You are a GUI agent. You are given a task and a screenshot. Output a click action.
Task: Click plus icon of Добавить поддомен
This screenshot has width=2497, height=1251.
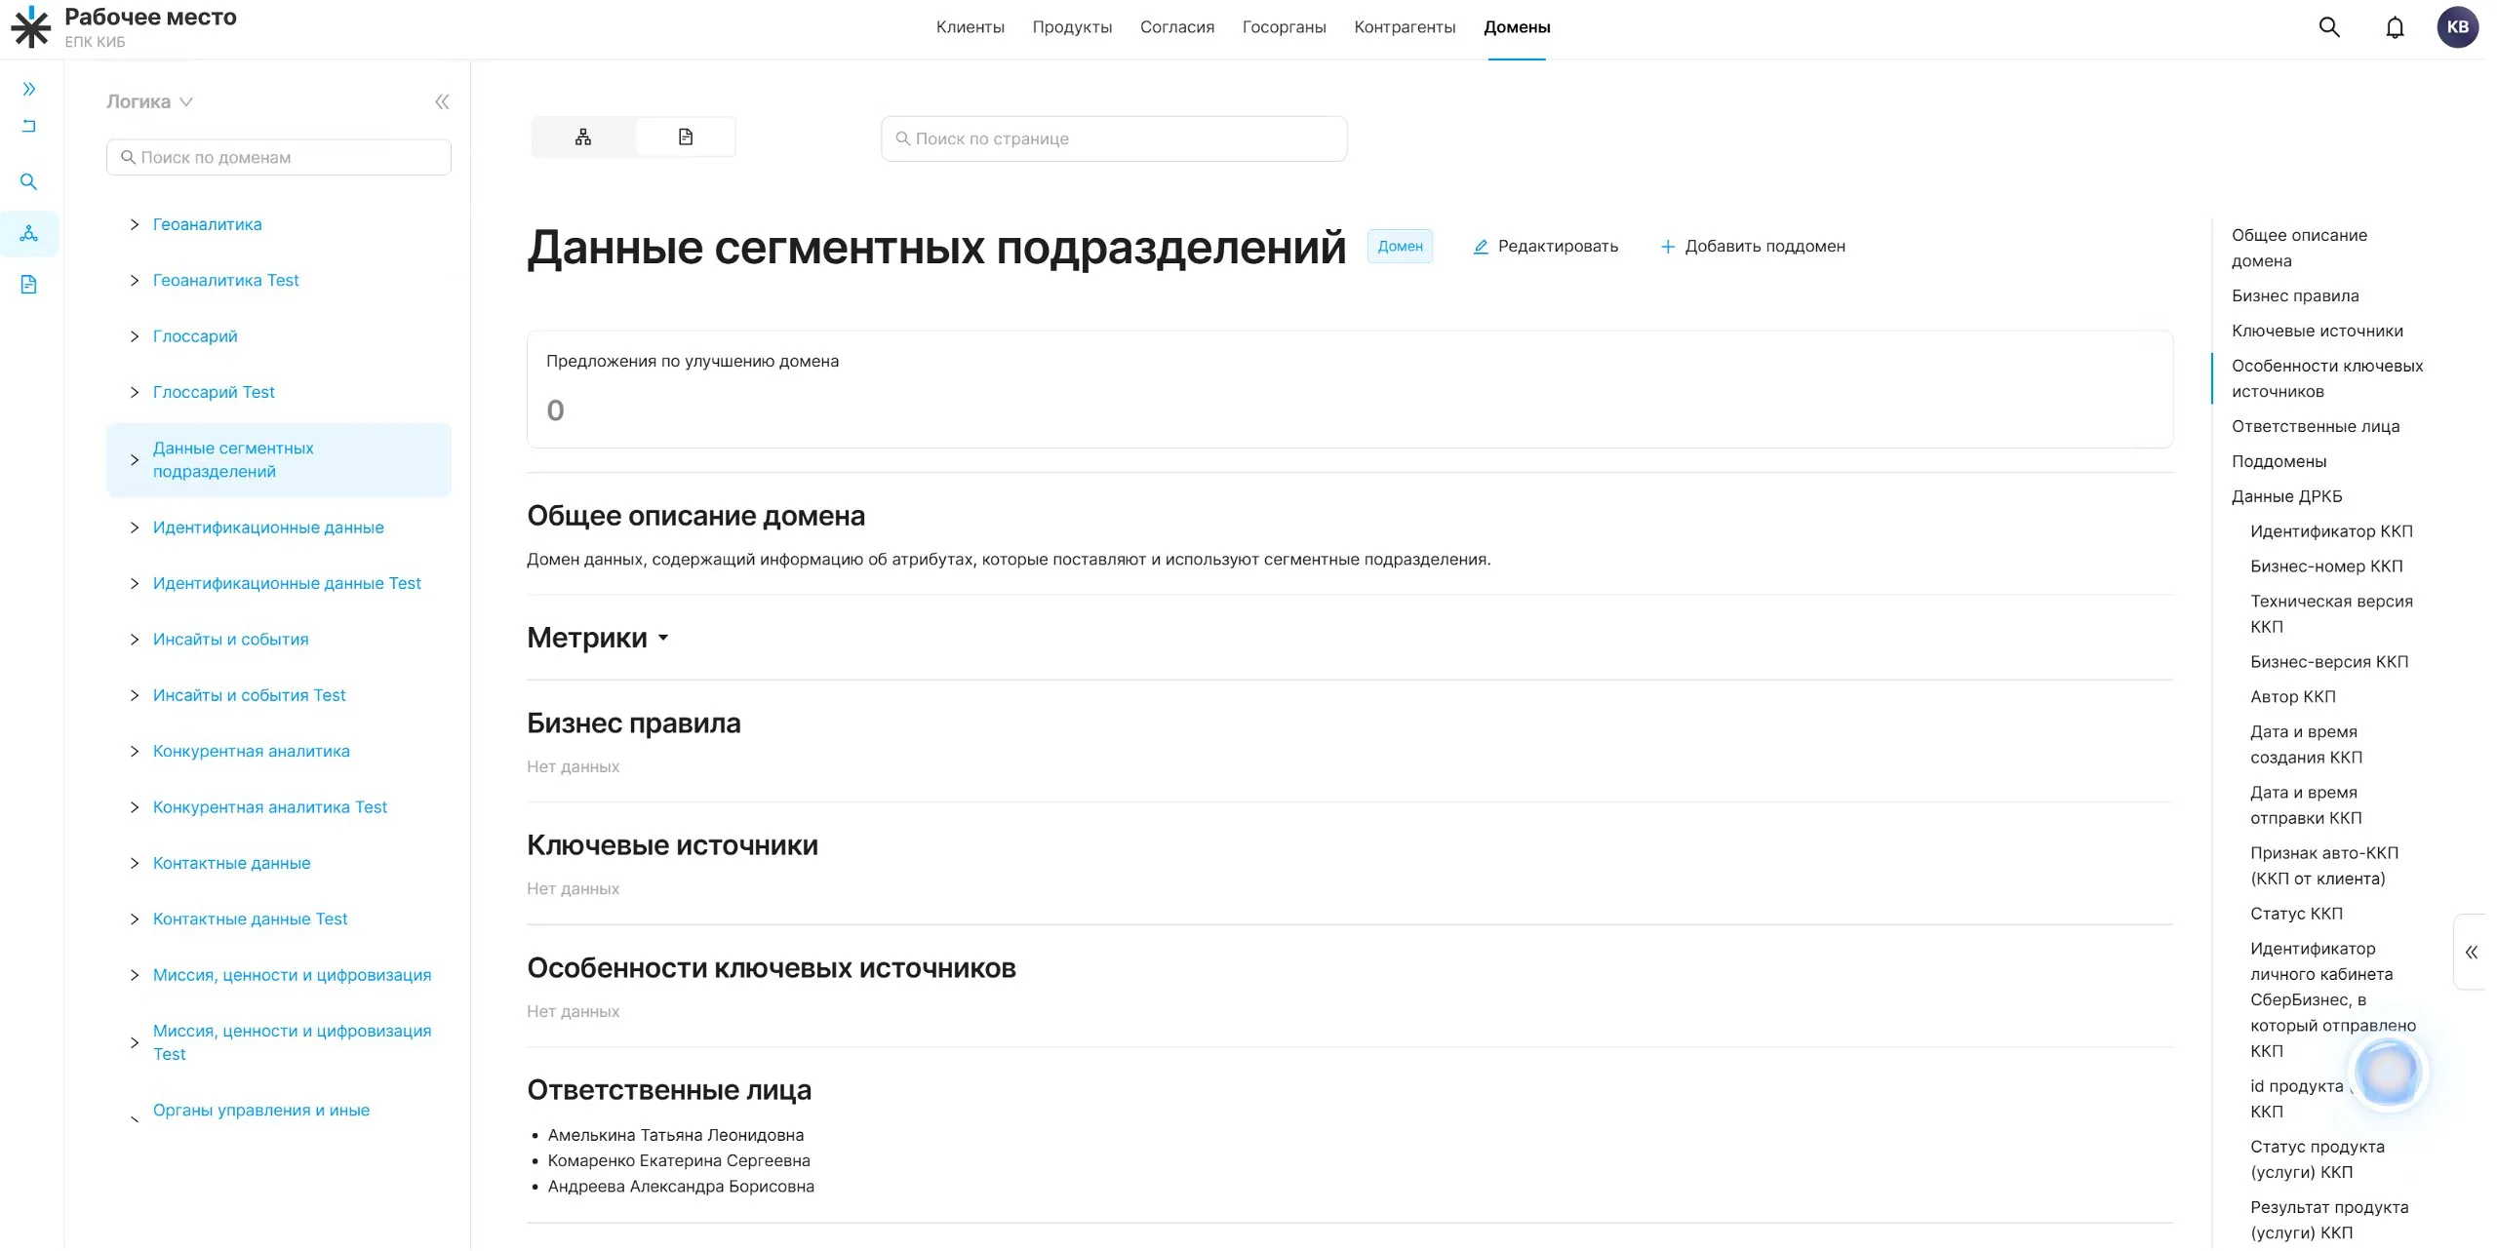(x=1668, y=247)
